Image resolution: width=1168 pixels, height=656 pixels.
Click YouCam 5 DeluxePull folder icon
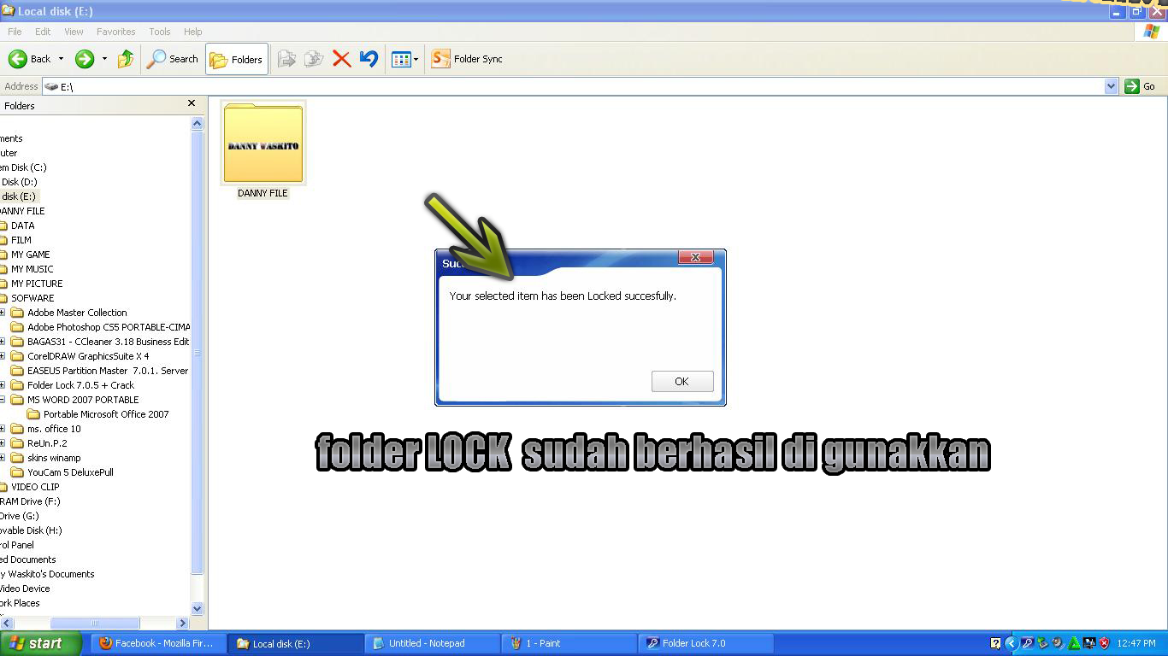pos(17,472)
